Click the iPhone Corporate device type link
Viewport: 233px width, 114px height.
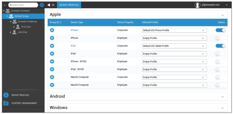74,30
